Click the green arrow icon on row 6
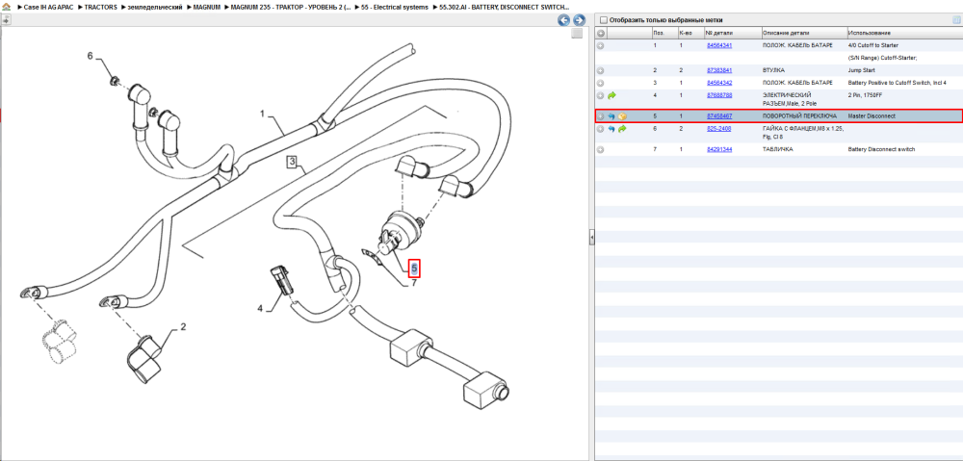The width and height of the screenshot is (963, 461). coord(622,129)
